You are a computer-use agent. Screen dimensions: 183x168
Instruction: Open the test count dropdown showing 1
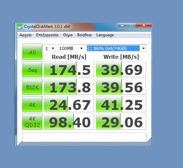(x=50, y=48)
